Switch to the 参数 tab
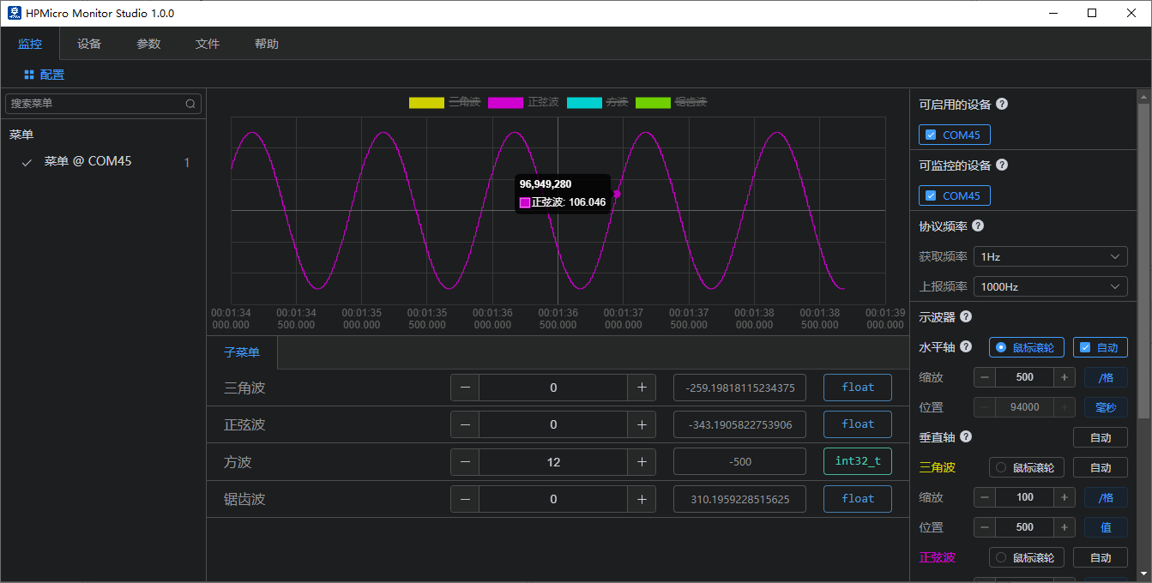Viewport: 1152px width, 583px height. pos(148,44)
